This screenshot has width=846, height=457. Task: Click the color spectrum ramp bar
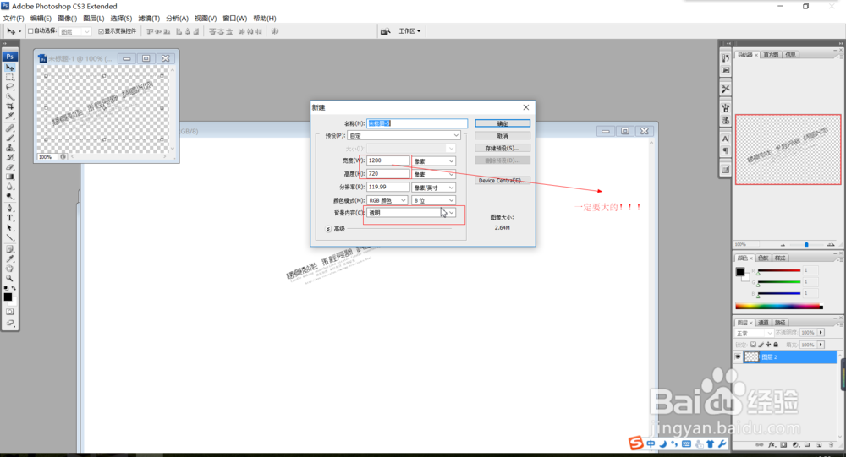(779, 307)
